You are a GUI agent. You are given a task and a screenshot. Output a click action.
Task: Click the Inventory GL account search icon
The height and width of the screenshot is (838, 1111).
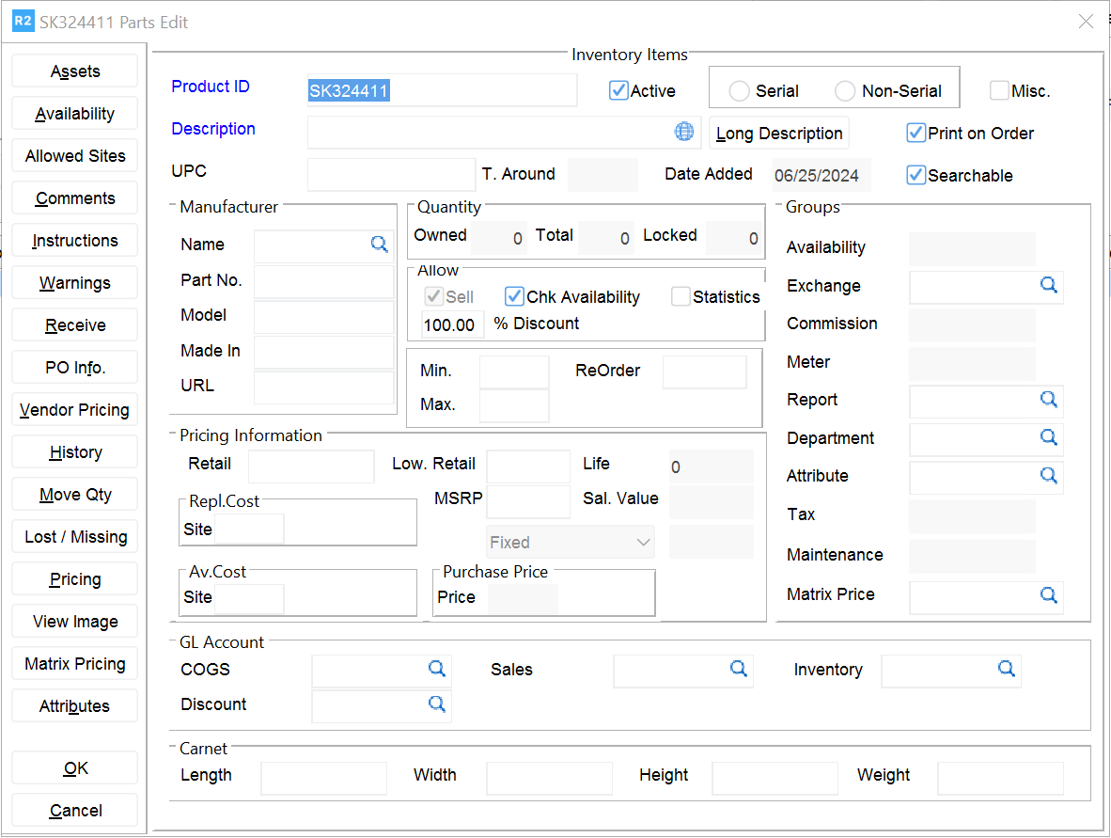[x=1007, y=669]
